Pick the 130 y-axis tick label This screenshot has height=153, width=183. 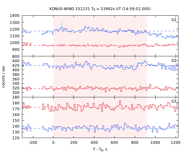(x=16, y=132)
